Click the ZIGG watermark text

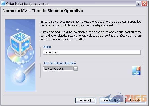(x=136, y=98)
